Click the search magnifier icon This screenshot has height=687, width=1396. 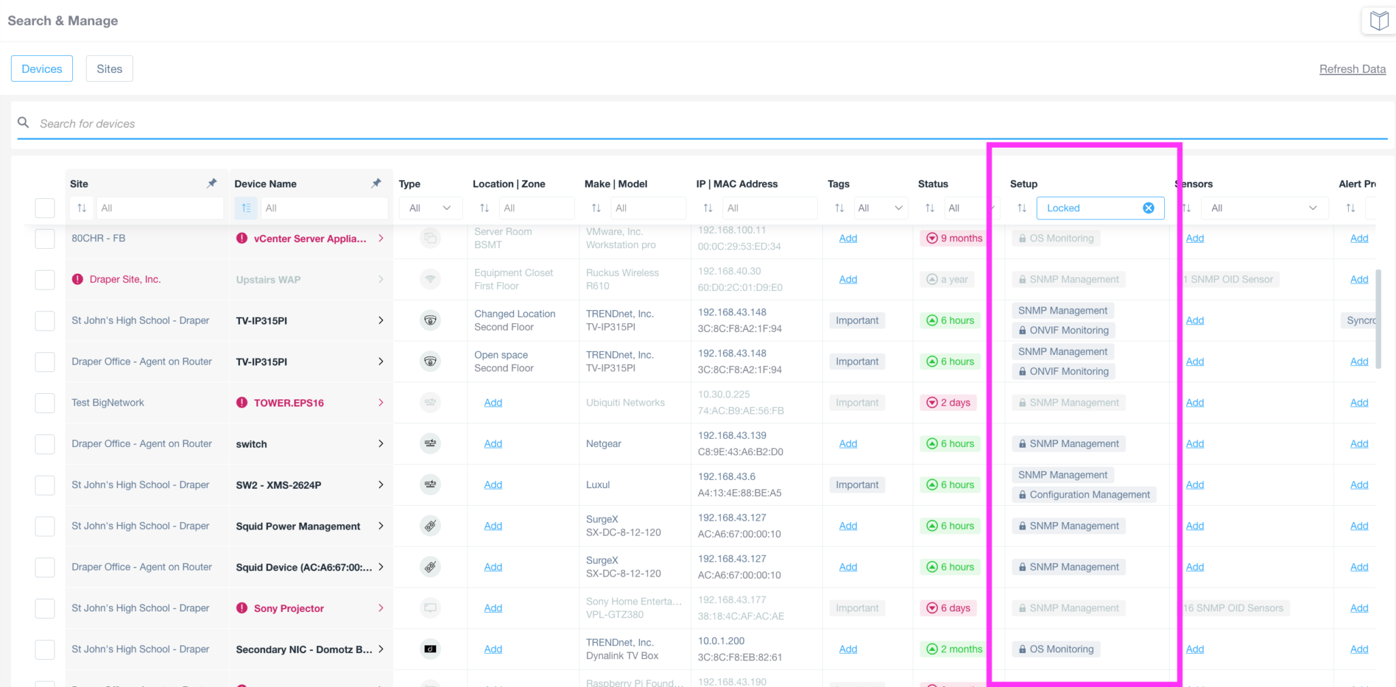[23, 123]
